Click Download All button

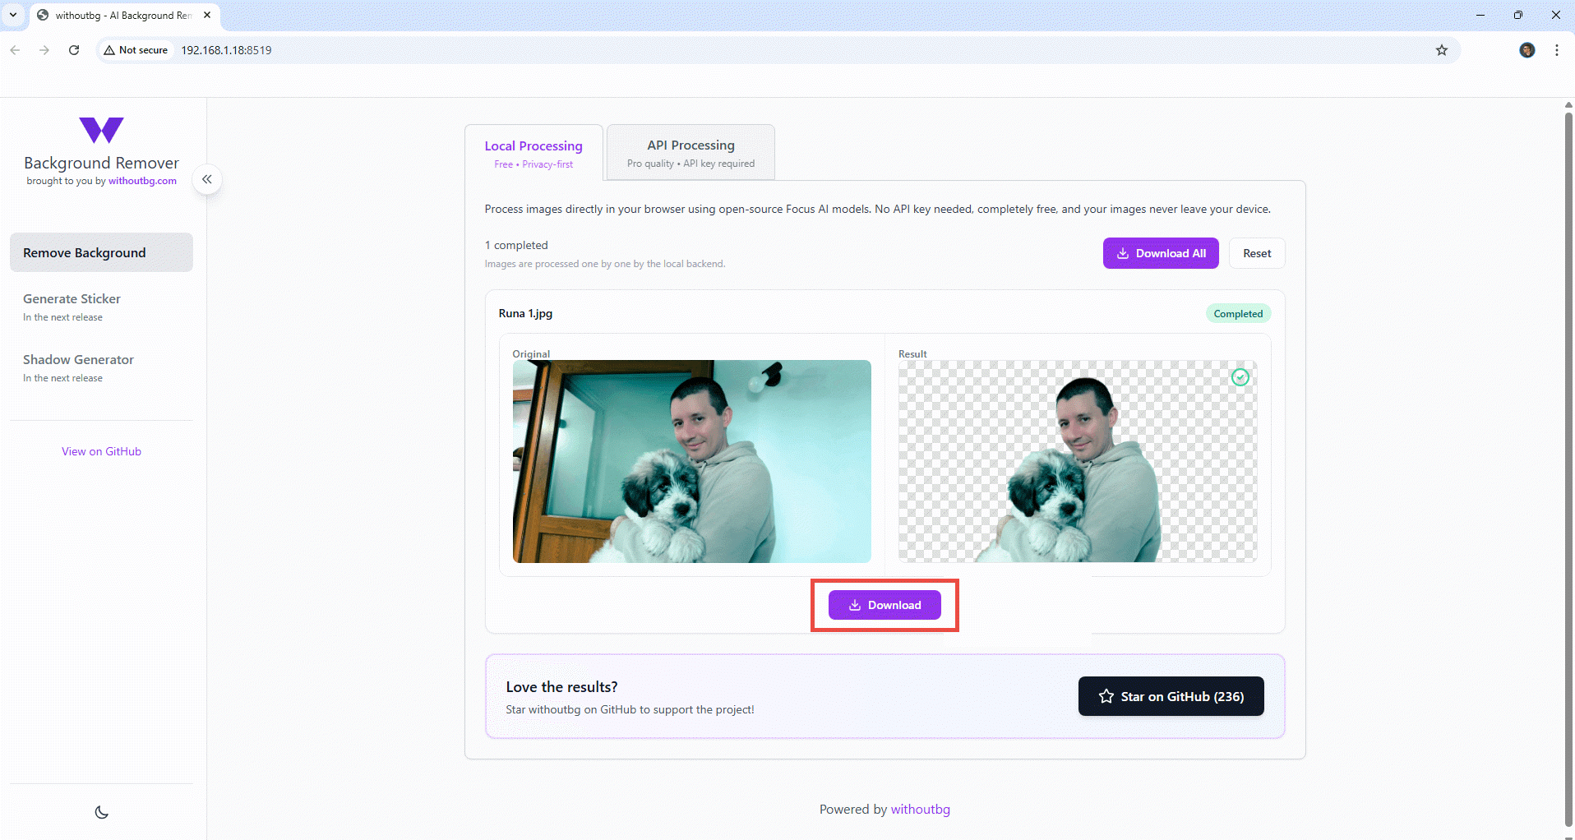(x=1161, y=253)
